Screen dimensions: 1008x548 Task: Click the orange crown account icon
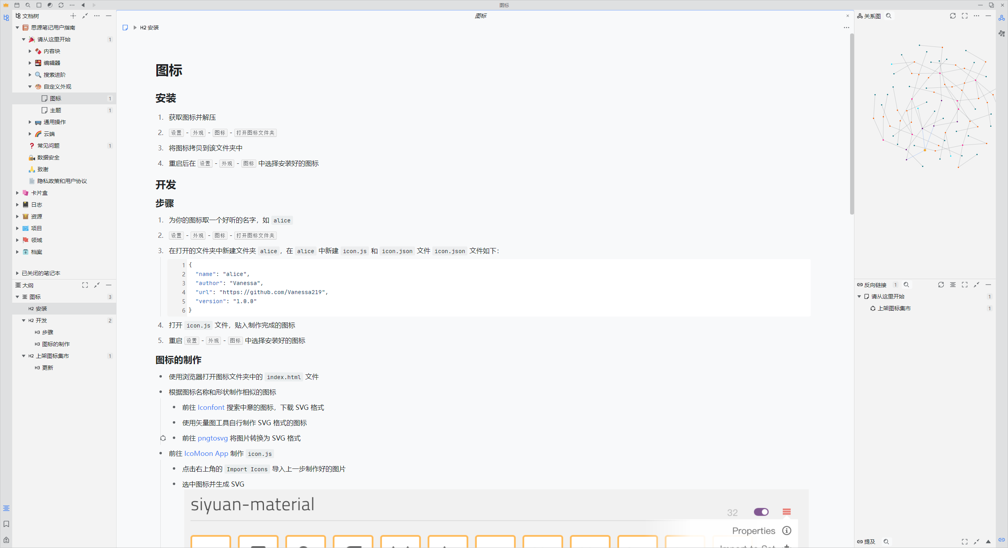[x=6, y=5]
